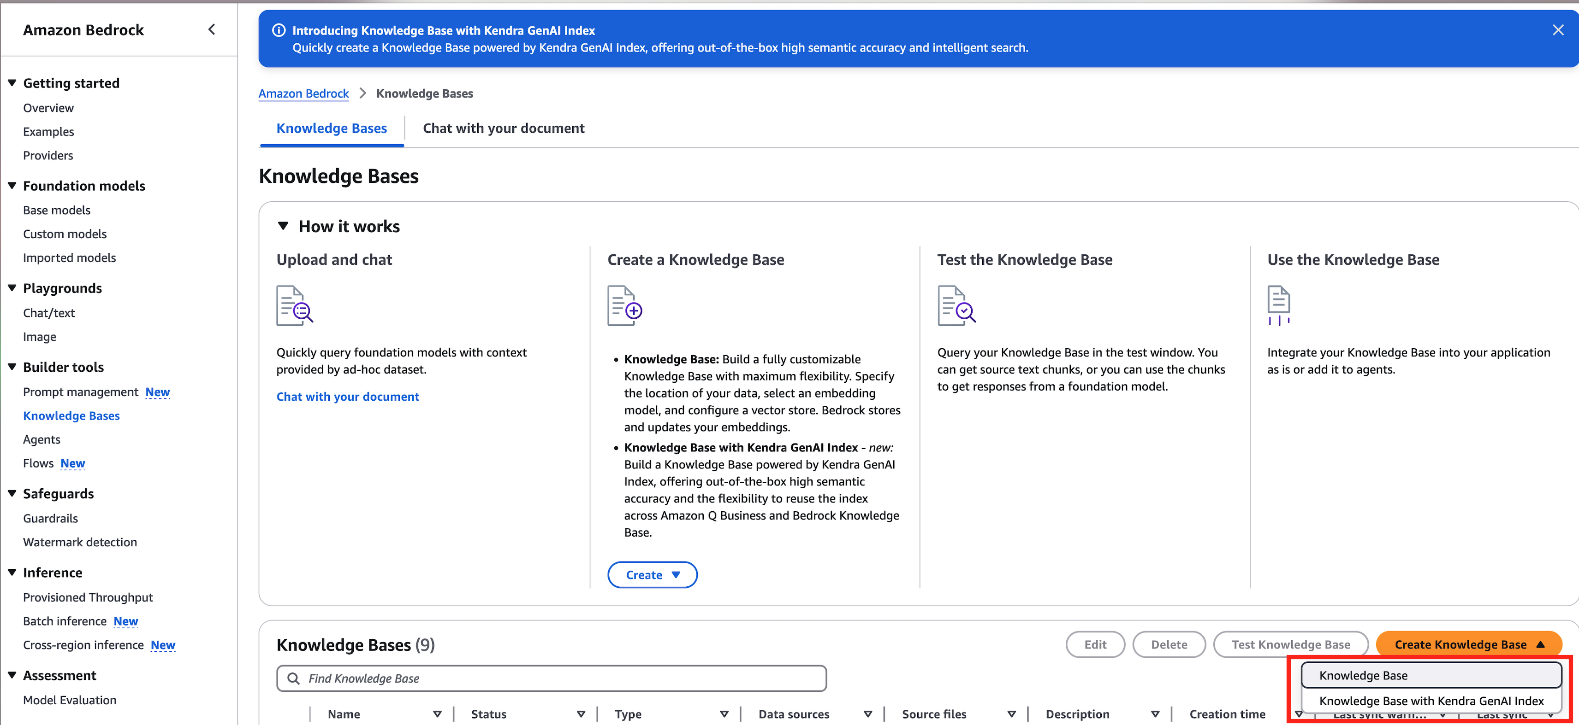Collapse Getting started sidebar section
Image resolution: width=1579 pixels, height=725 pixels.
pyautogui.click(x=12, y=82)
